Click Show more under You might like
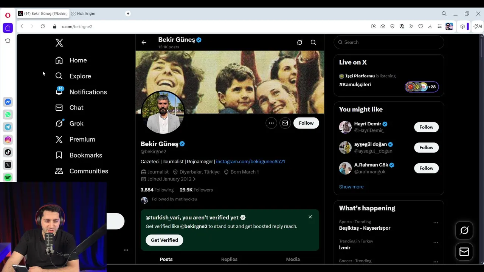 click(351, 187)
